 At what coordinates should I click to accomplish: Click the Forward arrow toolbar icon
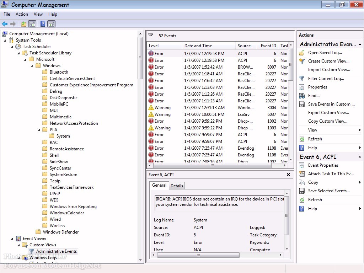13,24
